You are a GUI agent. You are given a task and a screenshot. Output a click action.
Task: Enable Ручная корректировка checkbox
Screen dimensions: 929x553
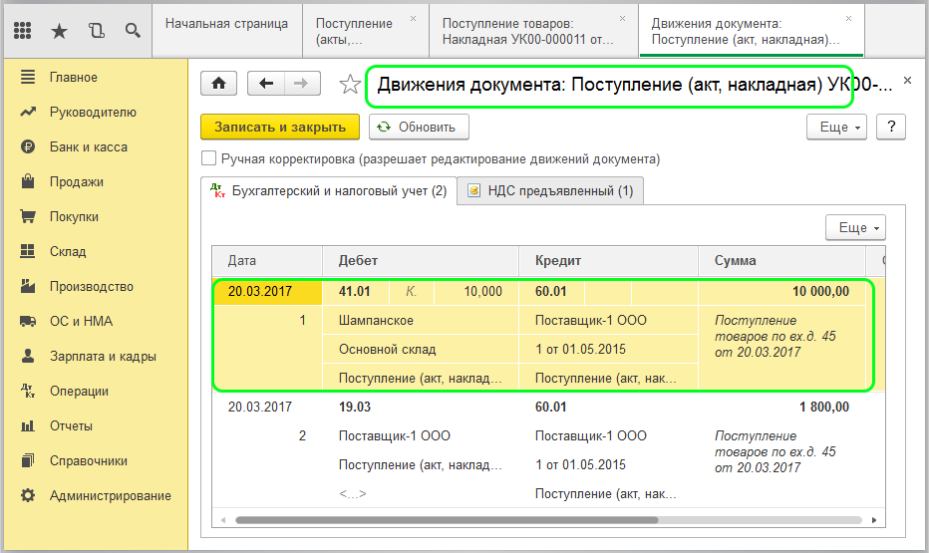pos(208,158)
